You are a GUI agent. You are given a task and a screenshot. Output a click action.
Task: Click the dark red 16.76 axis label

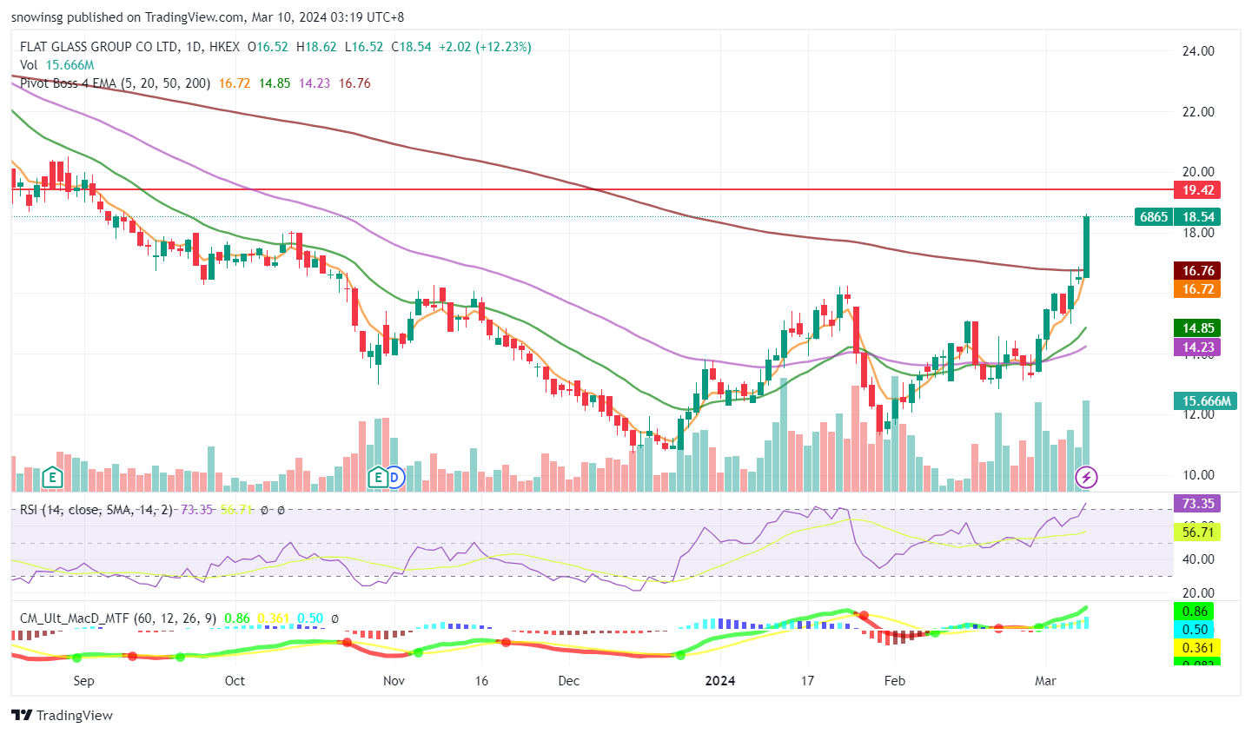(x=1197, y=271)
